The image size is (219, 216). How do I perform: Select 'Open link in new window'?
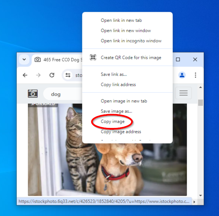pyautogui.click(x=126, y=31)
